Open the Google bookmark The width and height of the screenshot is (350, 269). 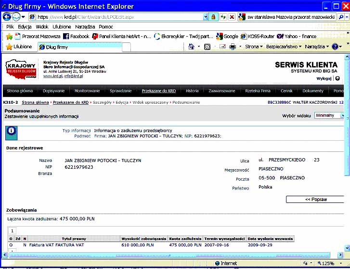[x=227, y=37]
